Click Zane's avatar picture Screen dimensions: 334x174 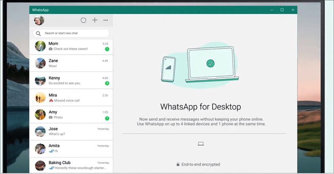[x=40, y=63]
